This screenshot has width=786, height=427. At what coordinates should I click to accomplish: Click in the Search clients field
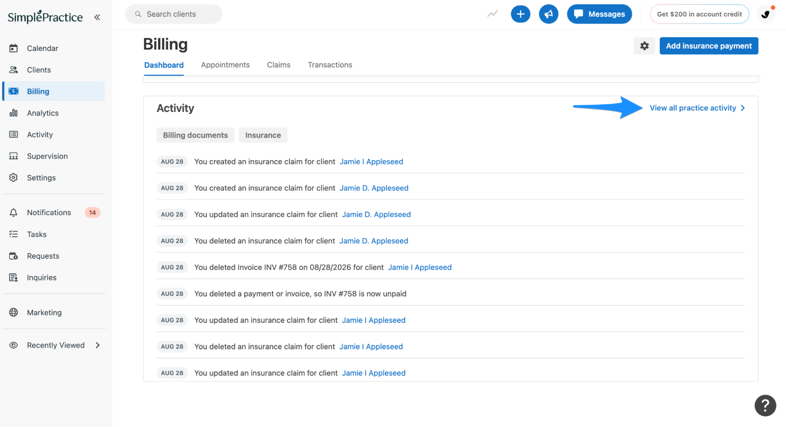point(174,14)
